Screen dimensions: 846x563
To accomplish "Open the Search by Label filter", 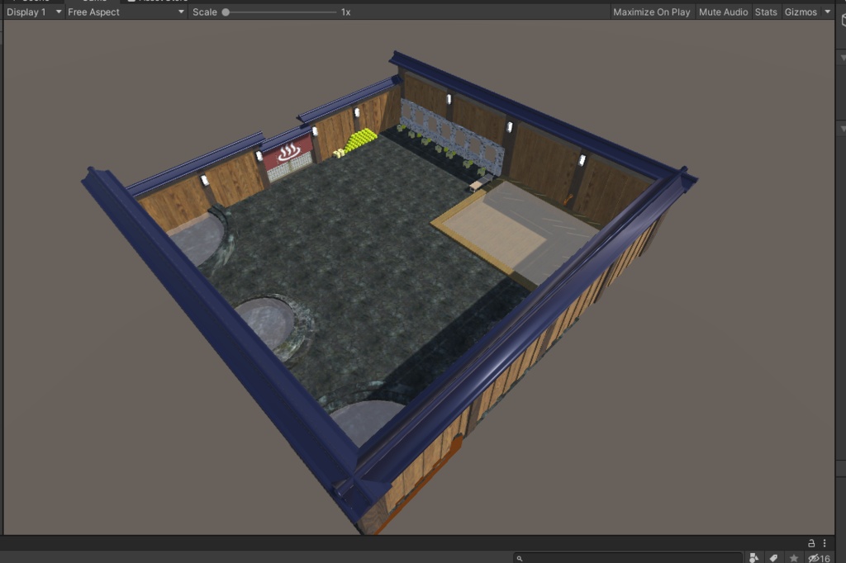I will point(773,558).
